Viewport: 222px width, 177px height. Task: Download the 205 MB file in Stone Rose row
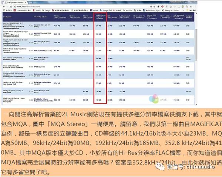click(x=122, y=92)
